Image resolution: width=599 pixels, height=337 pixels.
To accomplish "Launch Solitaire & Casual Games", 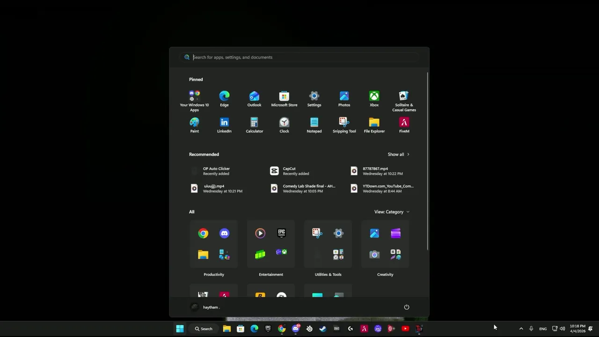I will tap(404, 101).
